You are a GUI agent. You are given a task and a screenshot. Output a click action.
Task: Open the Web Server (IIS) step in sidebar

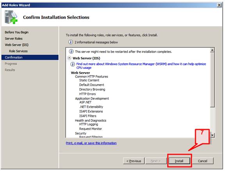click(x=17, y=45)
